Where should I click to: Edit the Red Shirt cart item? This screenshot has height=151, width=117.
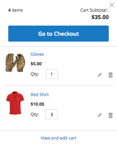pos(100,115)
